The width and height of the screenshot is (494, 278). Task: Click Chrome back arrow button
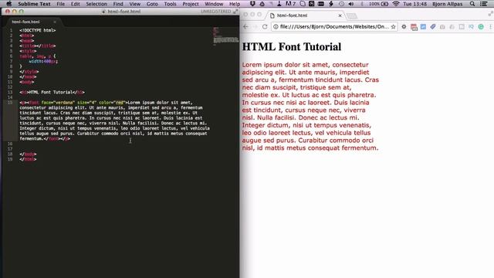pos(245,27)
